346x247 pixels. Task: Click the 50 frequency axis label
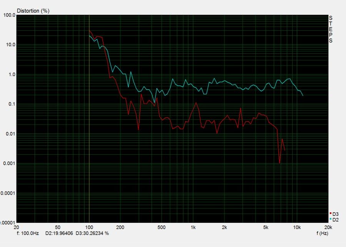[58, 228]
